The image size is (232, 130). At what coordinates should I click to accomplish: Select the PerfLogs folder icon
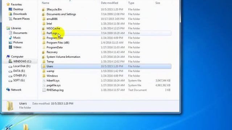[43, 33]
